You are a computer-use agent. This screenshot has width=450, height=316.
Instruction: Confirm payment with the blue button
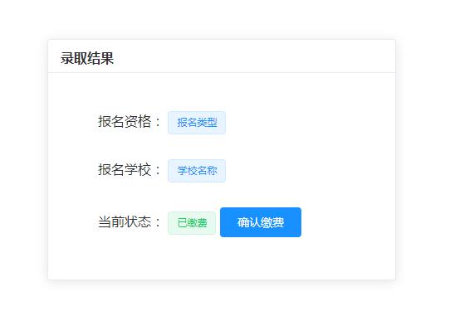(261, 222)
